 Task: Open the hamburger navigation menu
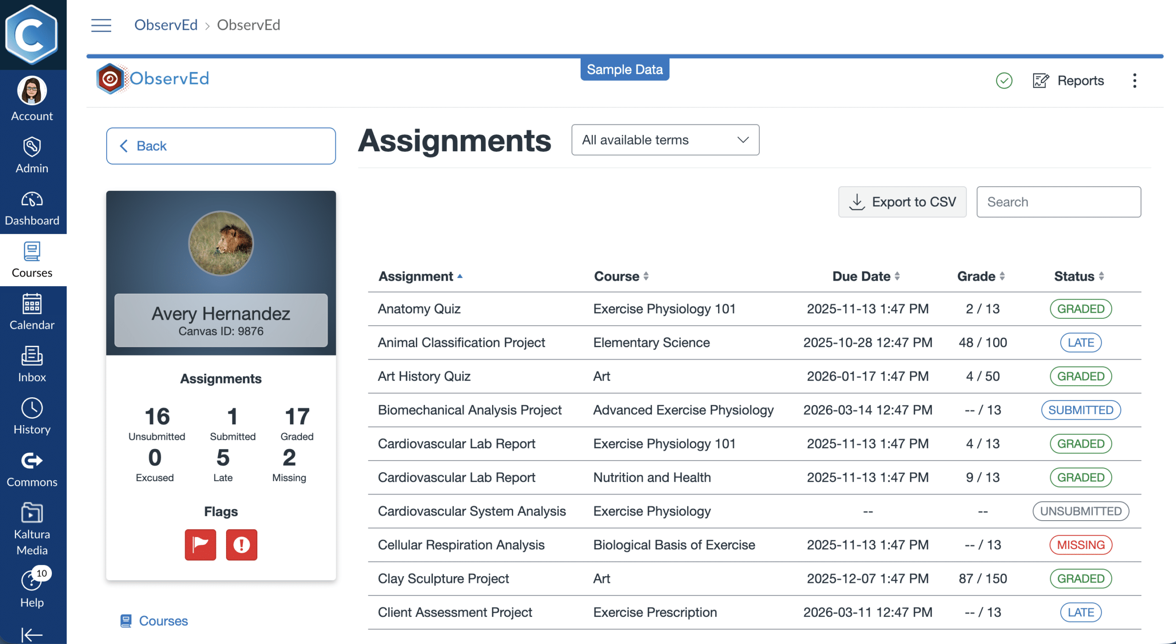(101, 25)
